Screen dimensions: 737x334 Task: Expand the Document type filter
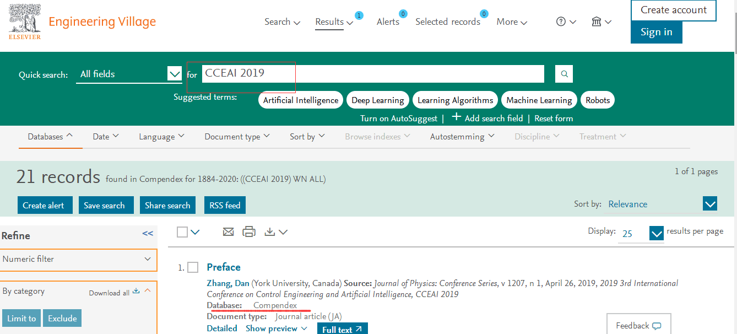237,136
